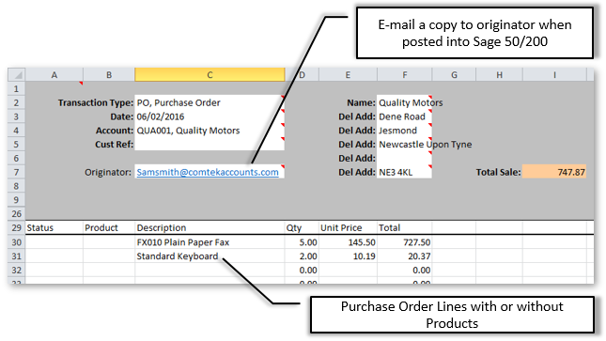Image resolution: width=606 pixels, height=341 pixels.
Task: Select row 2 header
Action: tap(17, 102)
